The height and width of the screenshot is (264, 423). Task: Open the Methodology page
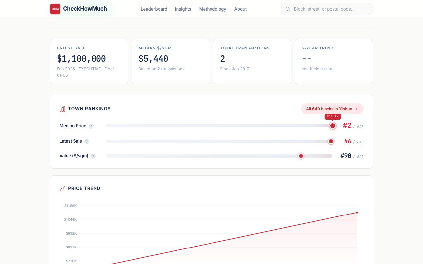point(212,9)
